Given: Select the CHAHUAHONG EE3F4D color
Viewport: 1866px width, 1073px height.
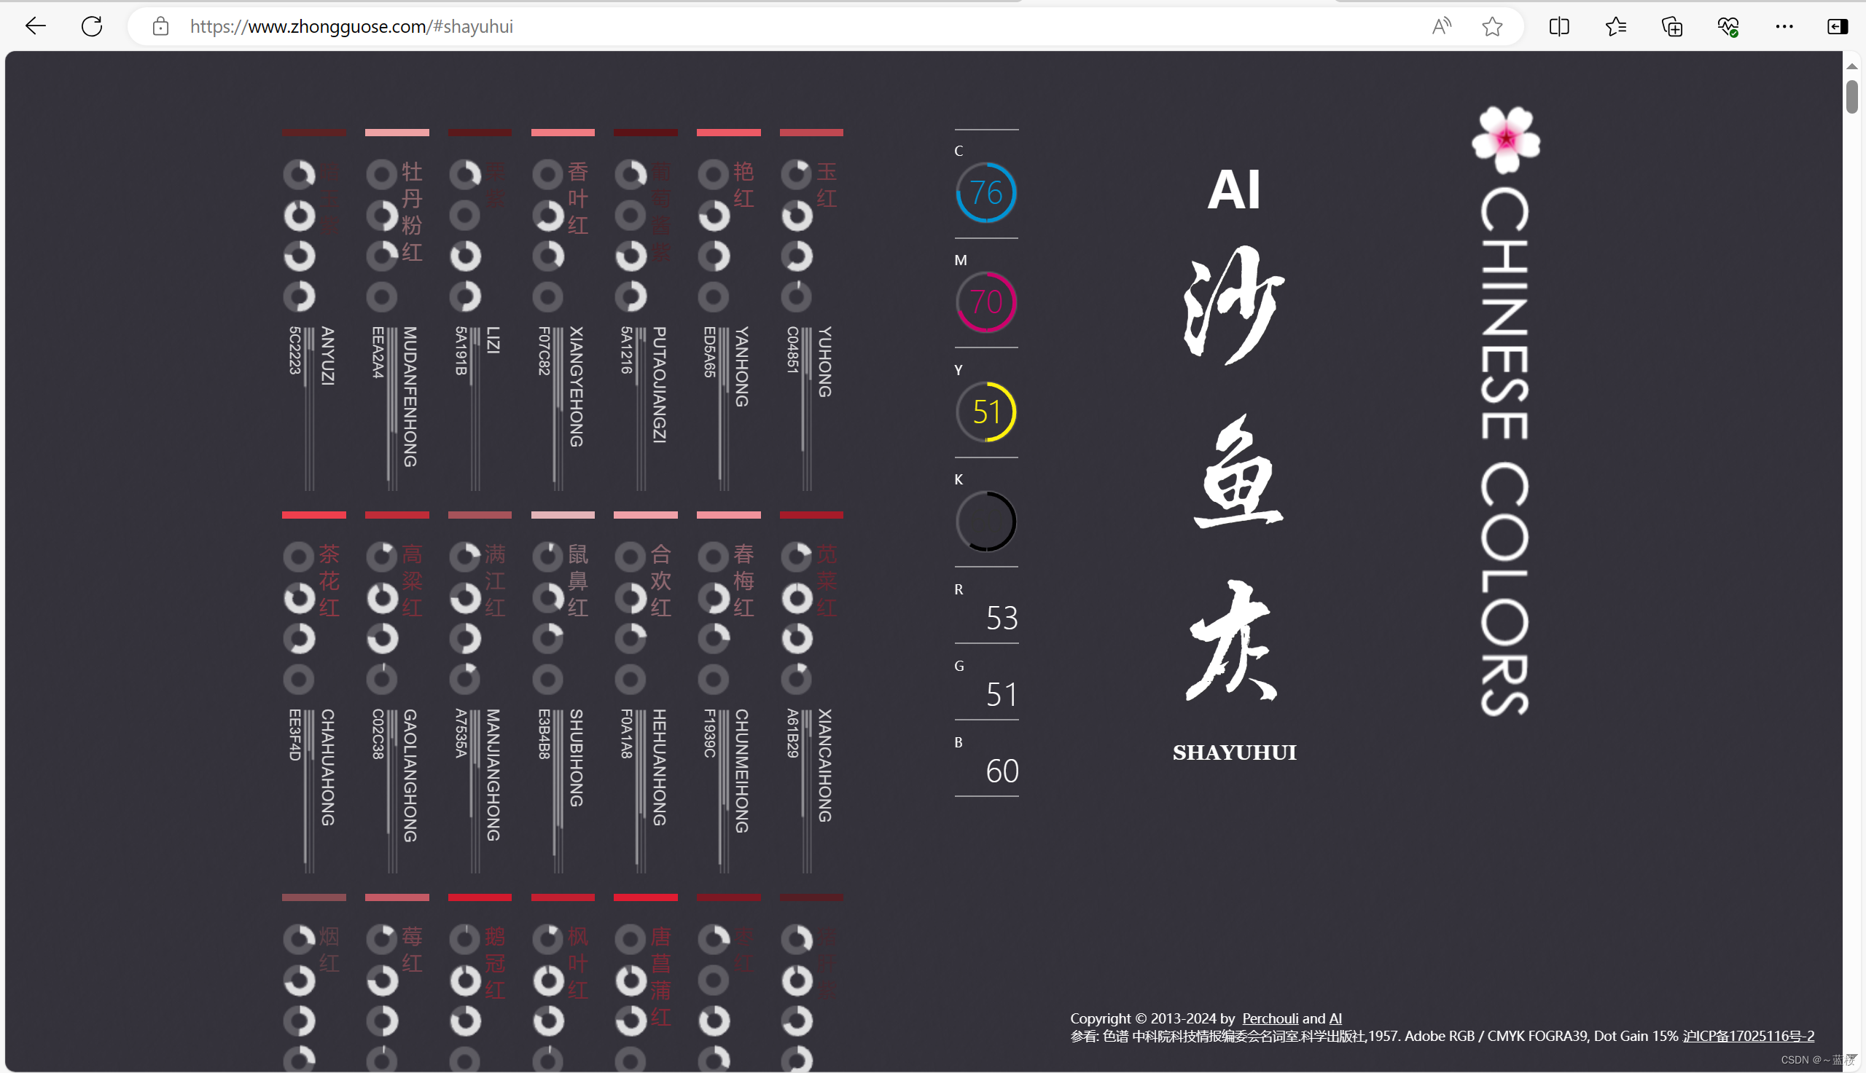Looking at the screenshot, I should click(313, 692).
